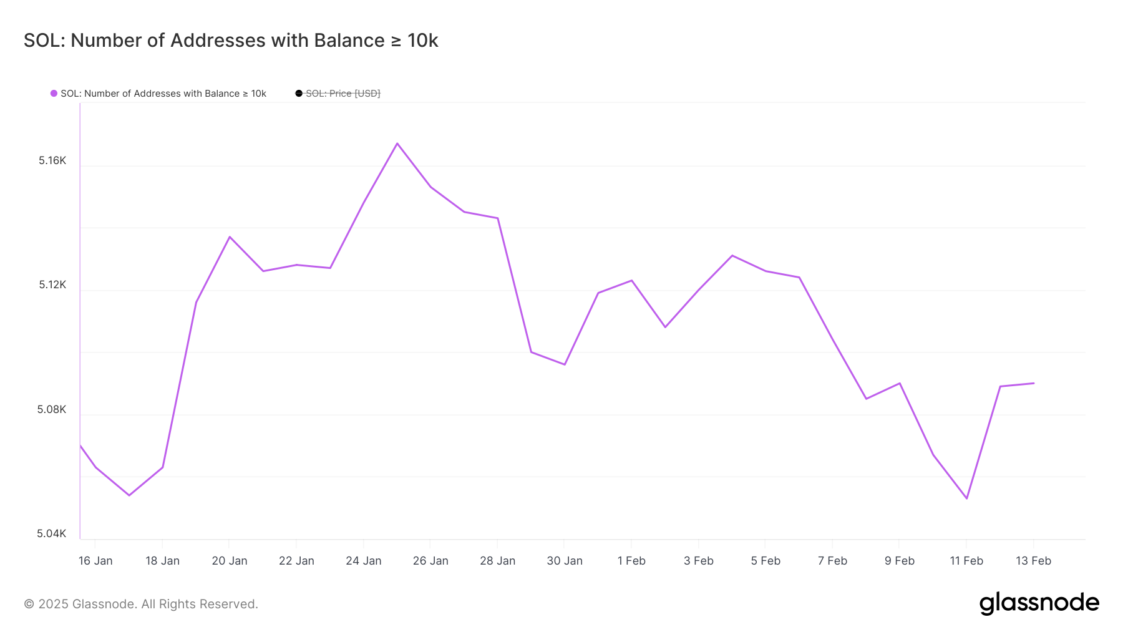Viewport: 1123px width, 632px height.
Task: Click the line's peak point near 25 Jan
Action: [397, 143]
